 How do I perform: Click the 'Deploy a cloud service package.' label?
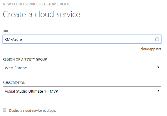pos(32,111)
